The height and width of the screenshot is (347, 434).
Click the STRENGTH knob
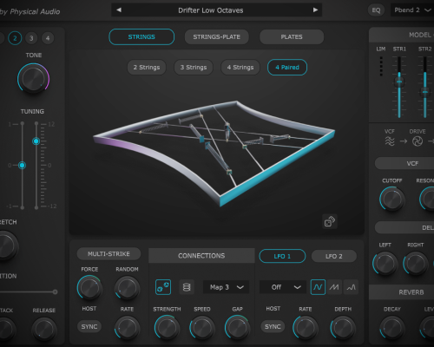pyautogui.click(x=167, y=328)
